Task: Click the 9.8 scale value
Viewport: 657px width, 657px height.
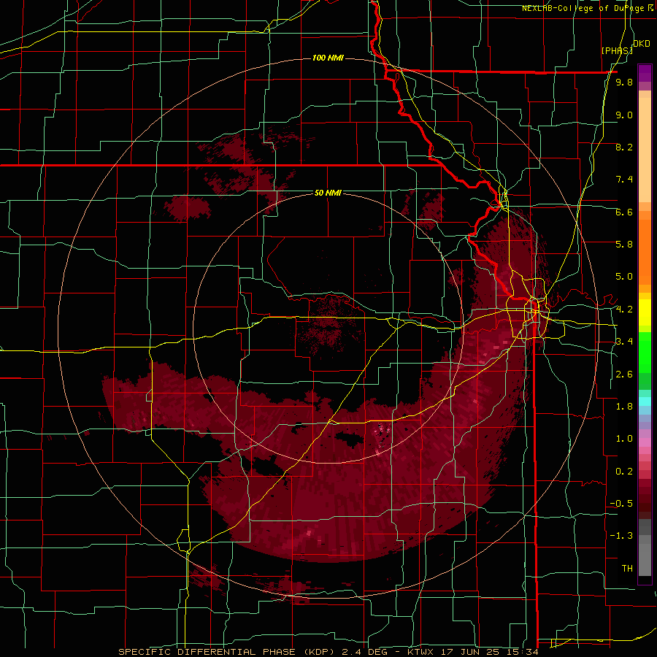Action: [624, 82]
